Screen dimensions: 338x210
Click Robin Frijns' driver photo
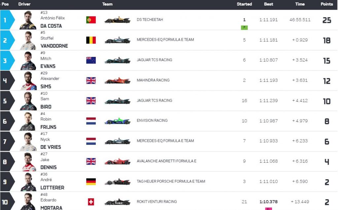pos(28,121)
